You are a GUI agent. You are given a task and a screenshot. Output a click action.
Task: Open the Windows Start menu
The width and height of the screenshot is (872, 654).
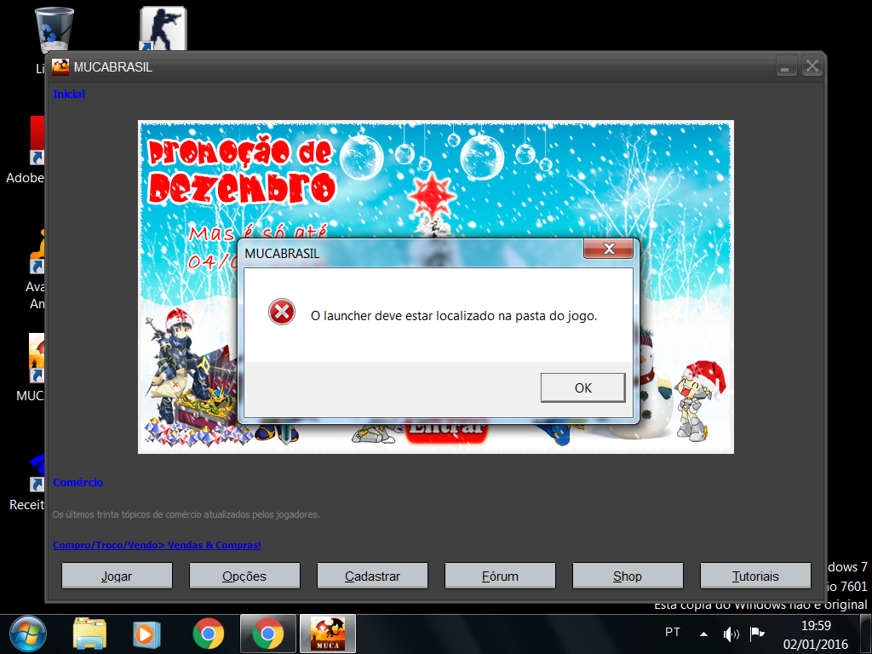[26, 634]
